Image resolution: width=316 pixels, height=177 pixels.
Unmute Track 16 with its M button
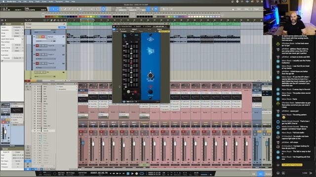pyautogui.click(x=37, y=46)
